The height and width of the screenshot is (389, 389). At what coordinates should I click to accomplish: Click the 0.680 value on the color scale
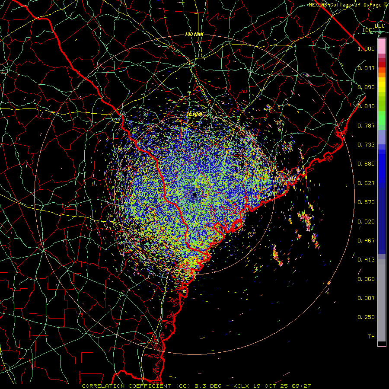coord(366,164)
